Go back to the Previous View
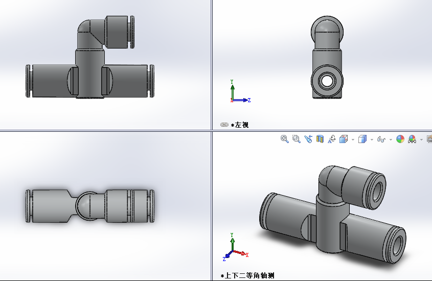Screen dimensions: 432x281 pos(308,139)
